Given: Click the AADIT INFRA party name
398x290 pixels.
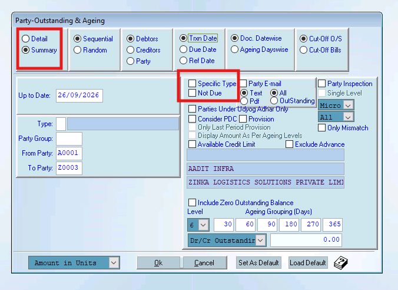Looking at the screenshot, I should click(x=266, y=169).
